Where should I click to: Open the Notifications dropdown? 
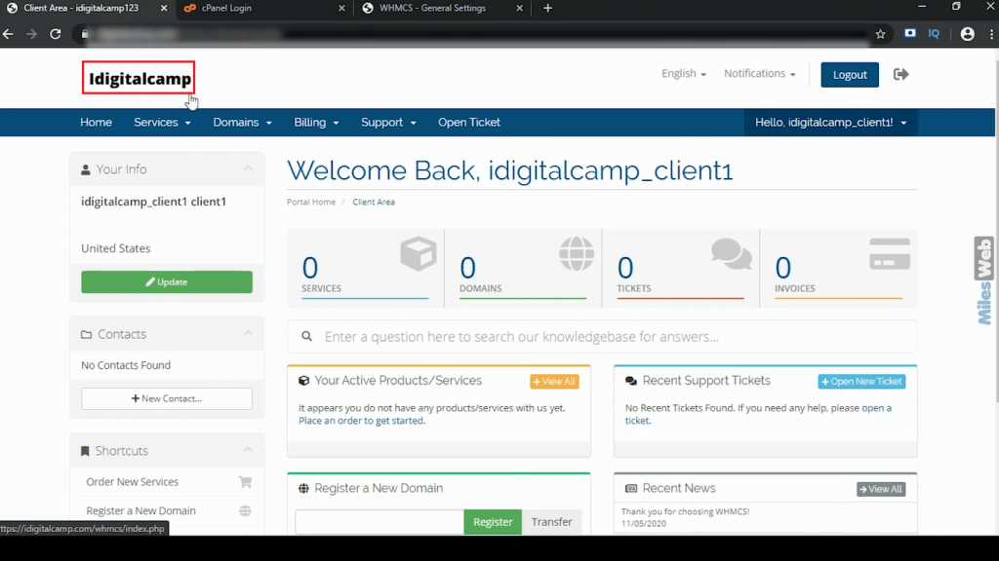(759, 74)
